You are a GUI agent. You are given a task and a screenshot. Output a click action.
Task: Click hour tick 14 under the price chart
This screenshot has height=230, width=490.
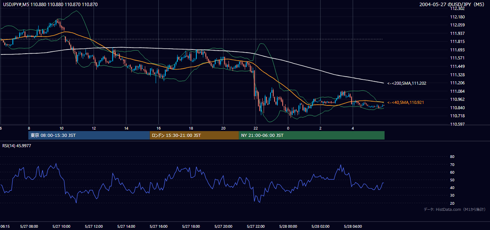(126, 128)
